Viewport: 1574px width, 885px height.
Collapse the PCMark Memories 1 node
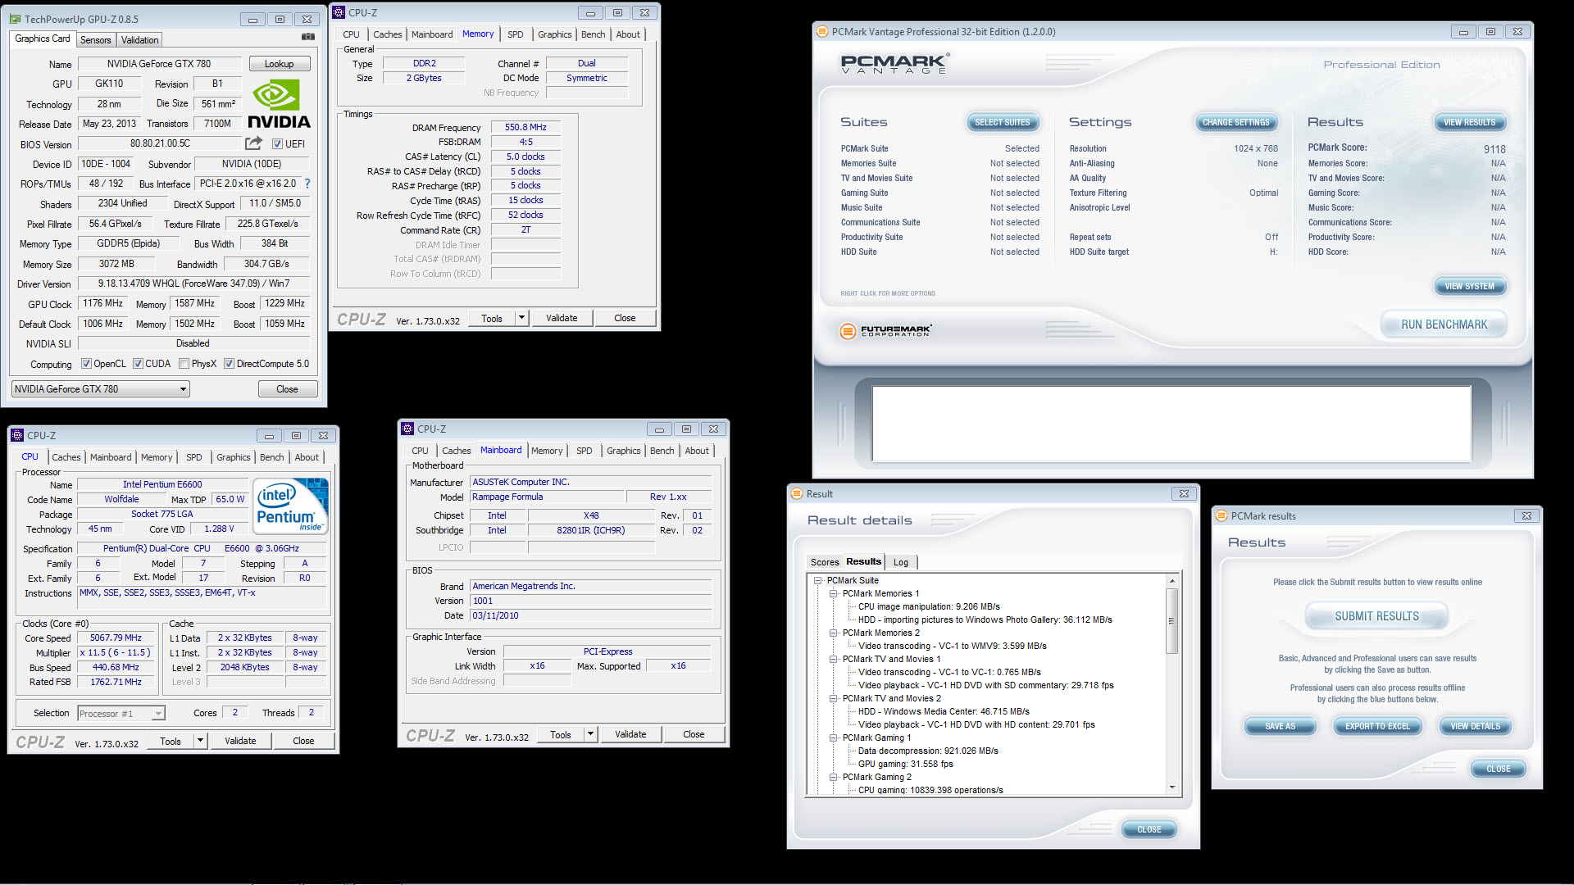[833, 593]
